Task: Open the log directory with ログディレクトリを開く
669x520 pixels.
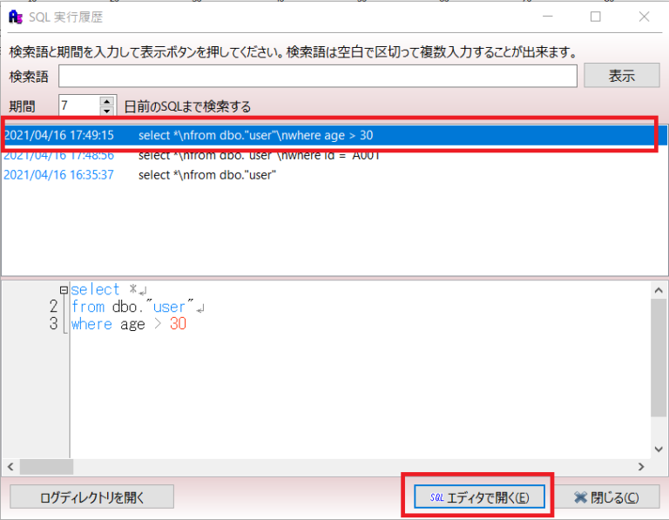Action: (x=91, y=497)
